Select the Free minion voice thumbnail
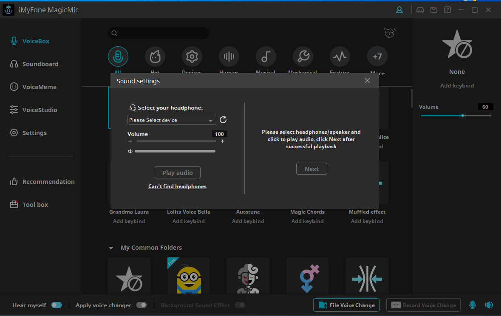 pos(189,276)
